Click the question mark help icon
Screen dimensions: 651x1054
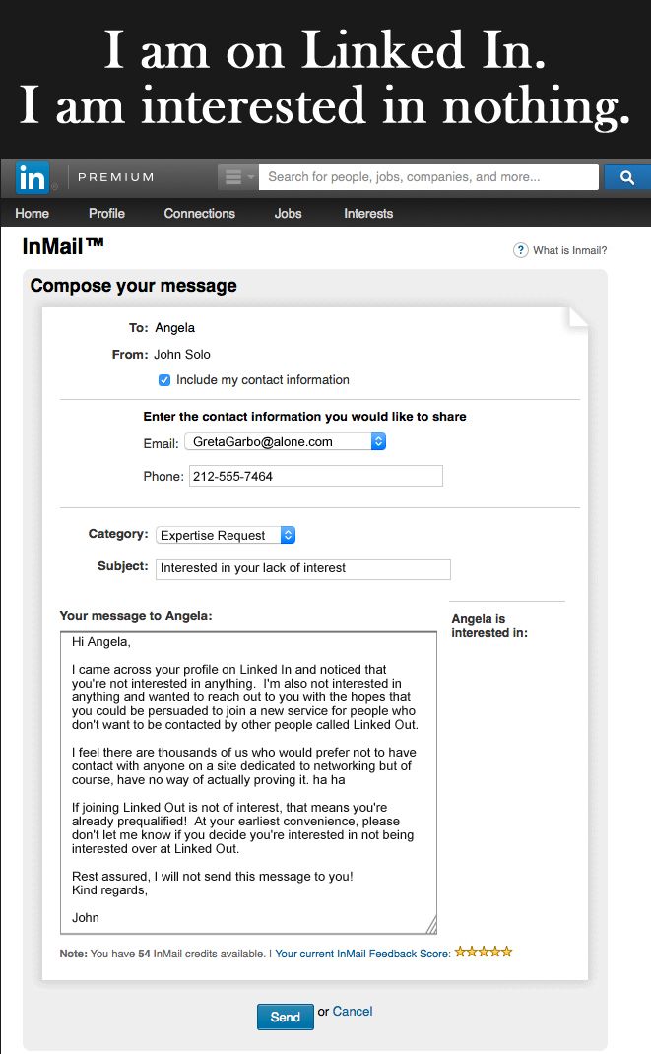(x=521, y=250)
